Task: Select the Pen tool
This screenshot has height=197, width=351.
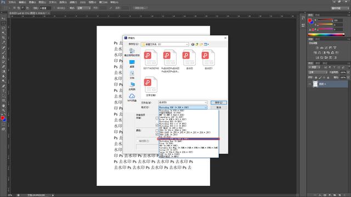Action: [x=3, y=86]
